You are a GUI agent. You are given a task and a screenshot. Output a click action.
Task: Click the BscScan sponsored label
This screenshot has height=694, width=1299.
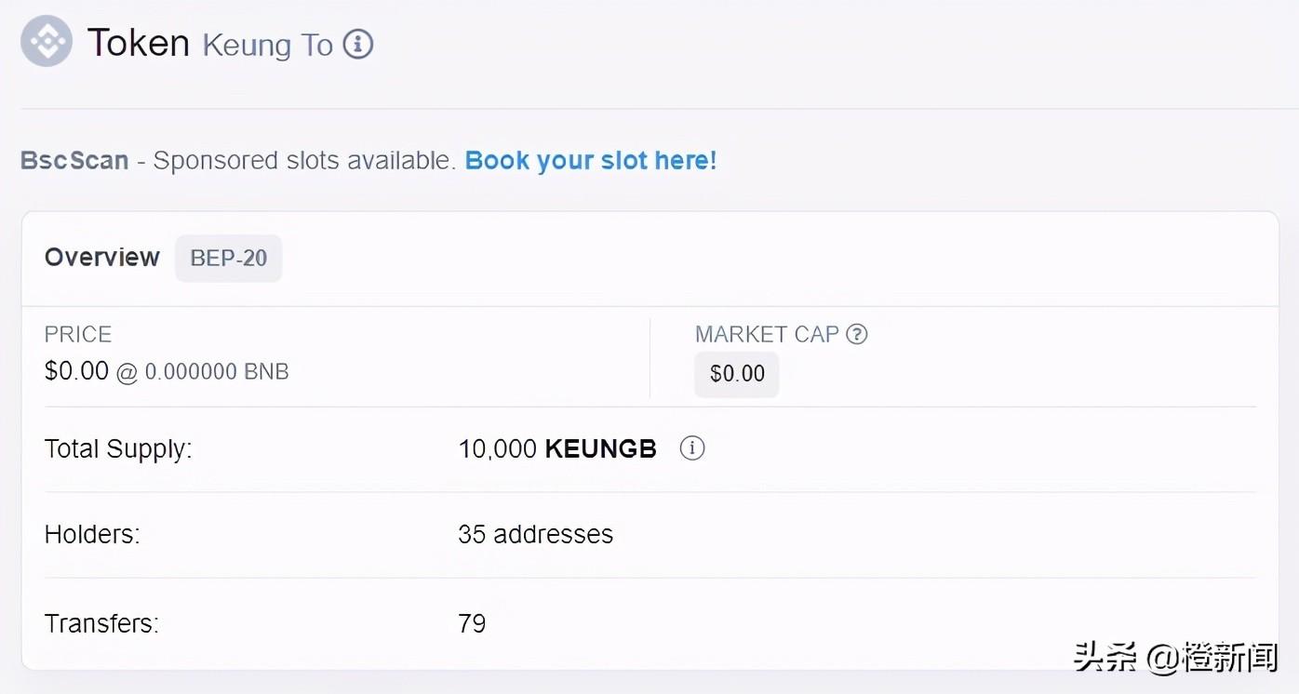coord(74,160)
